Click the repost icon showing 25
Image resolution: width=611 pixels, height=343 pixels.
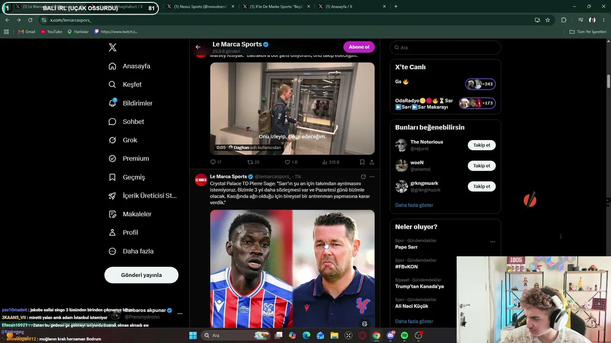click(253, 162)
